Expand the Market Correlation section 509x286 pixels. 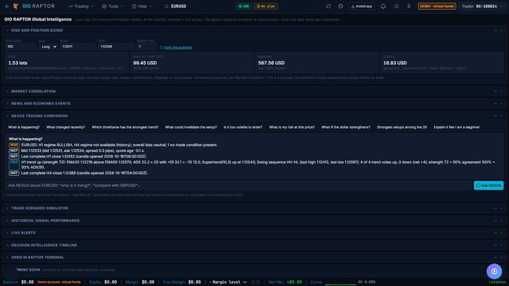coord(8,92)
